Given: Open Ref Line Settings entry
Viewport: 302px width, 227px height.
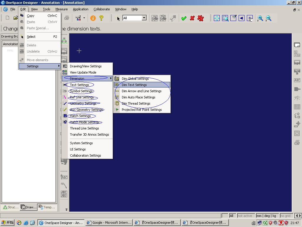Looking at the screenshot, I should point(87,97).
